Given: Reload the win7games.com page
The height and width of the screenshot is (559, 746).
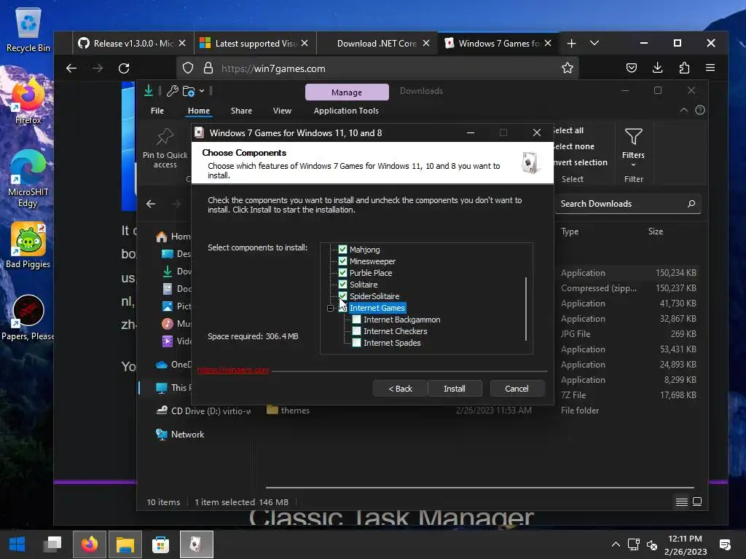Looking at the screenshot, I should (x=124, y=68).
